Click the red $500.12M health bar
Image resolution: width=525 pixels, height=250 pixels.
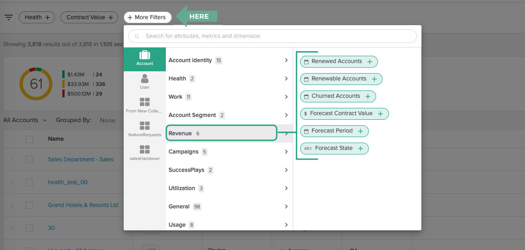64,94
